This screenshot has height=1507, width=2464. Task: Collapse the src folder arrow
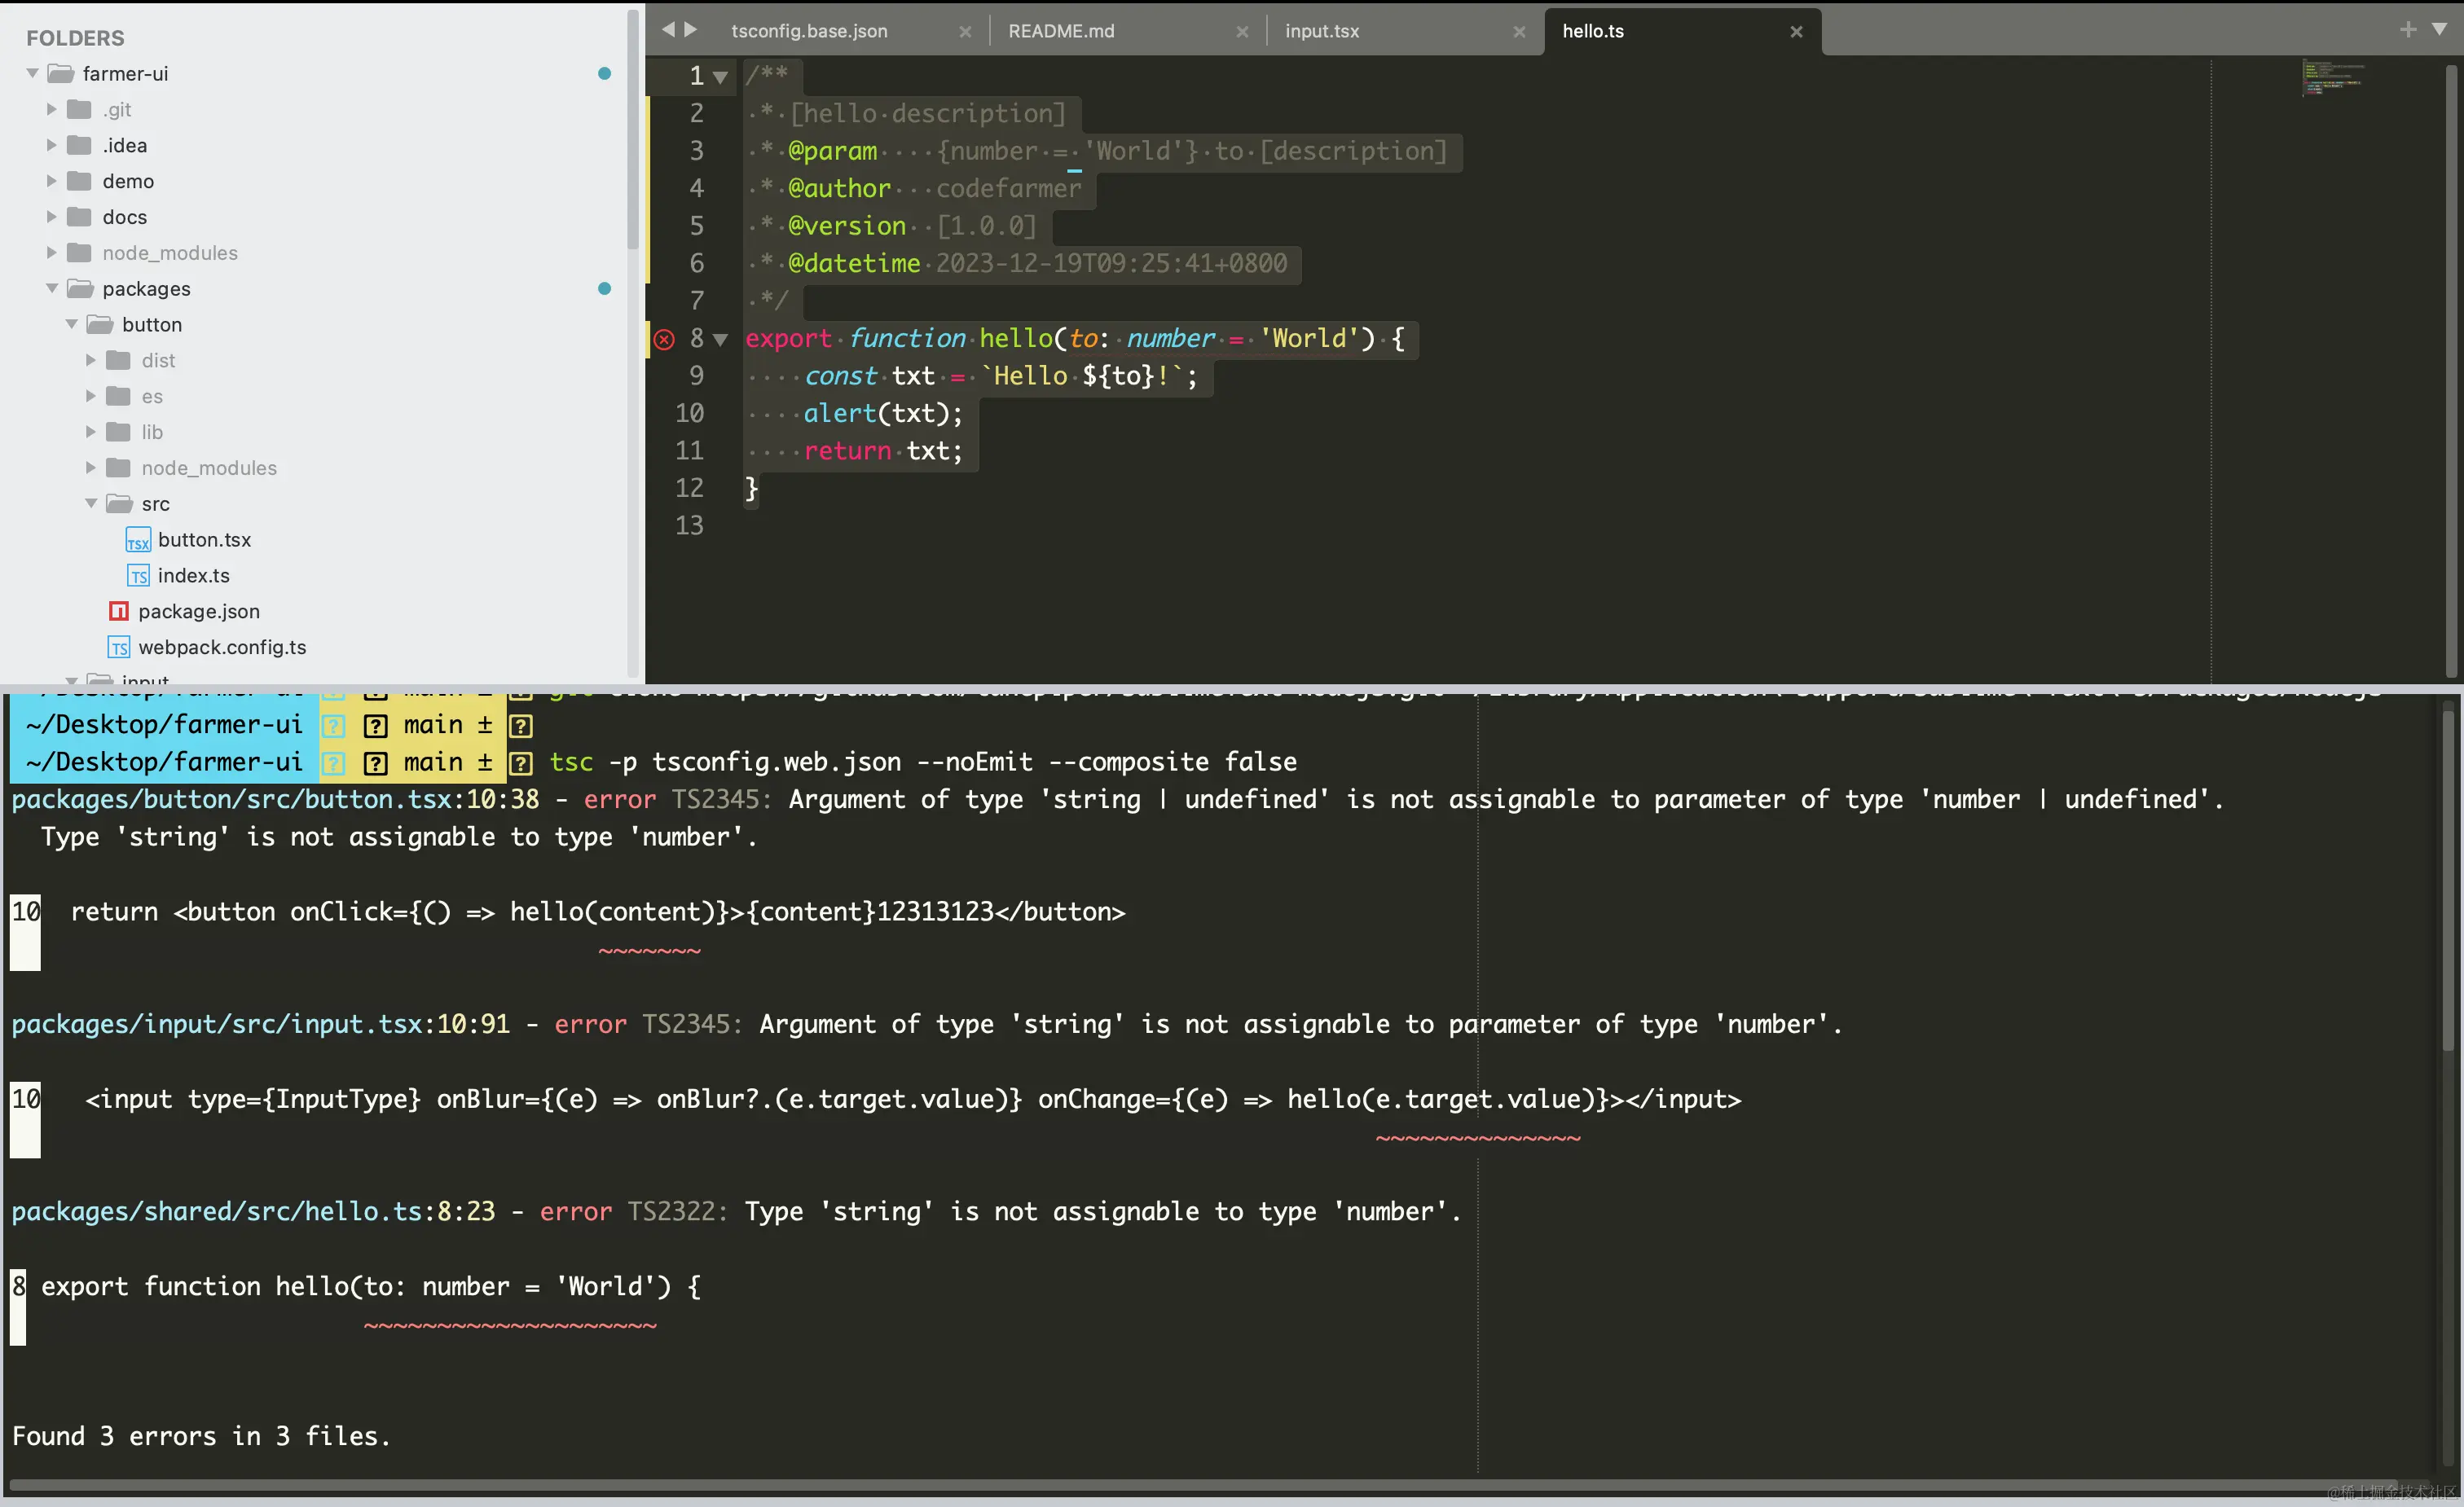[x=91, y=503]
